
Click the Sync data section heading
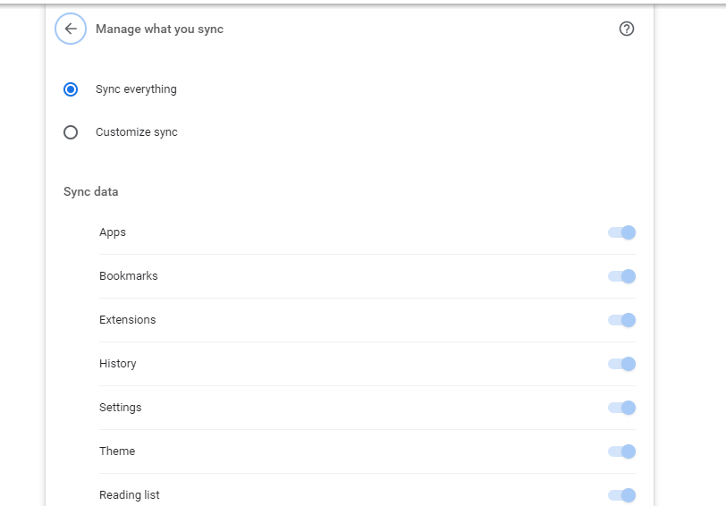(91, 191)
